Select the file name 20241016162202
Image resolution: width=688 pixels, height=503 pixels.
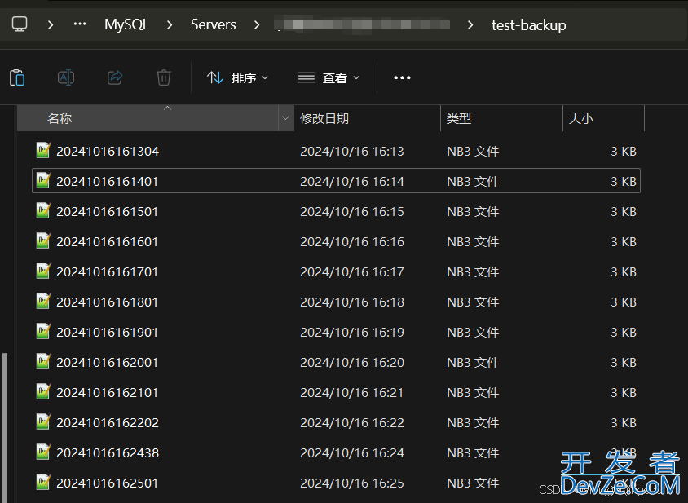coord(108,422)
